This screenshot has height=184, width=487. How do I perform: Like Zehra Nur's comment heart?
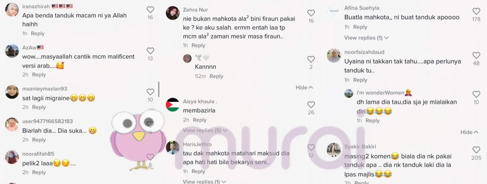[x=311, y=13]
